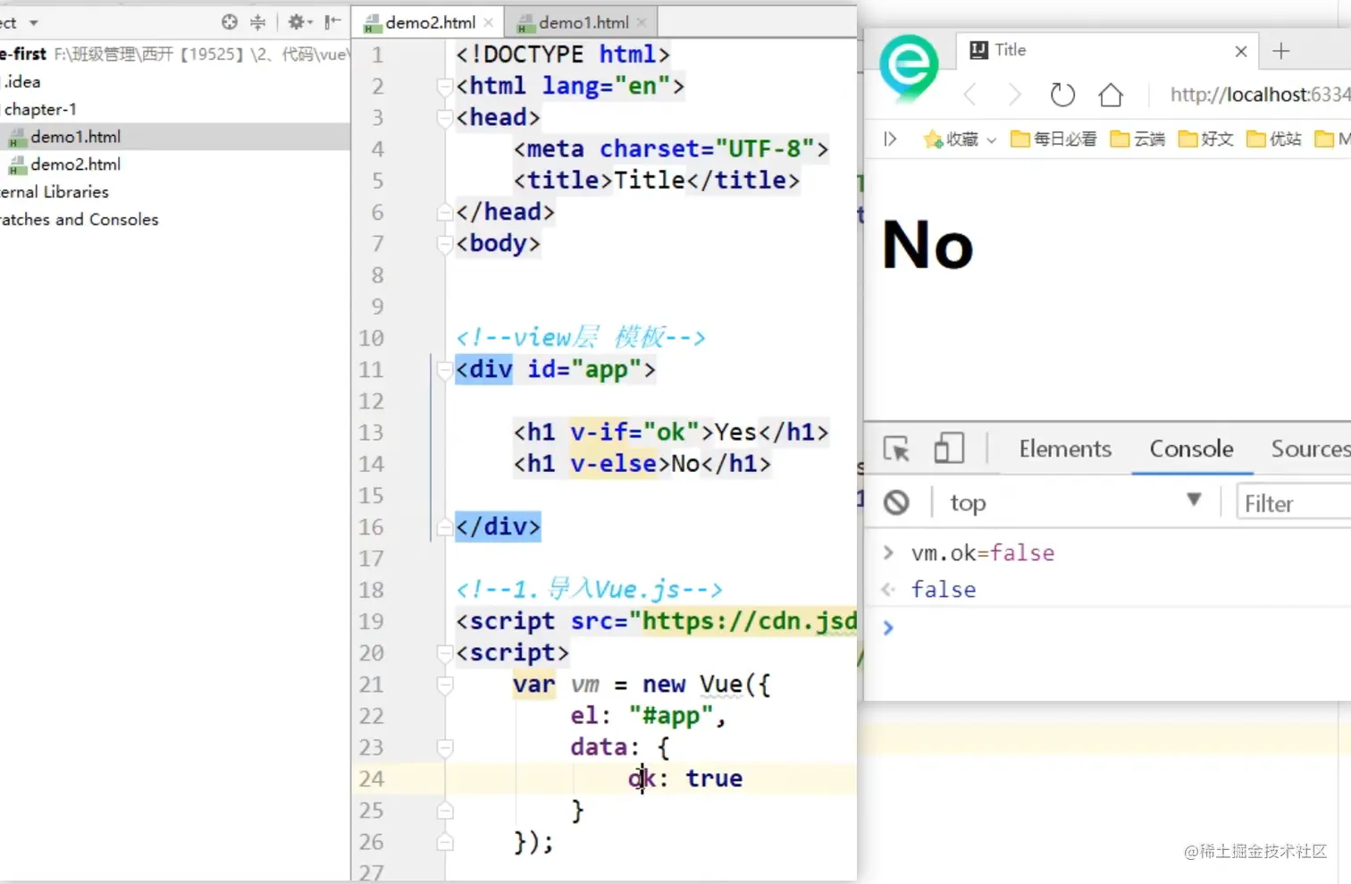Open the 好文 bookmark folder
The height and width of the screenshot is (884, 1351).
pos(1205,139)
